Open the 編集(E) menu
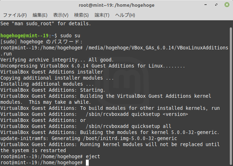233x166 pixels. pos(40,15)
